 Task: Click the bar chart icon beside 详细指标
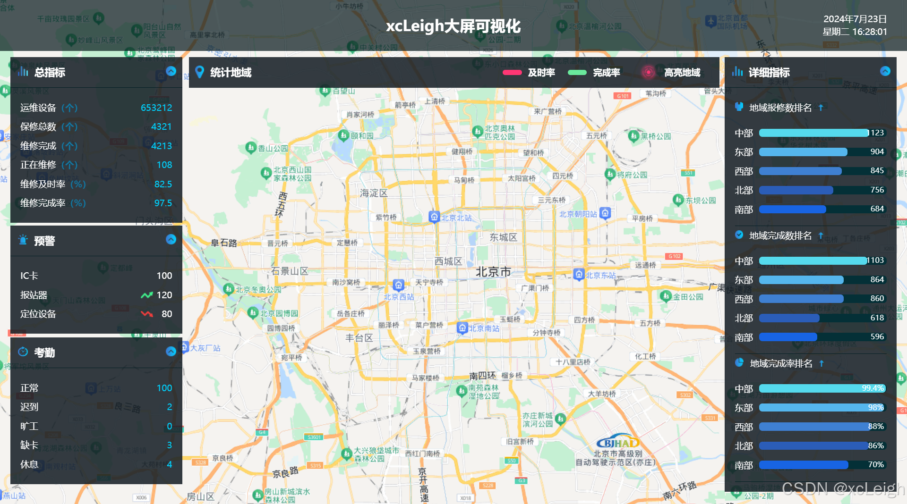[737, 72]
